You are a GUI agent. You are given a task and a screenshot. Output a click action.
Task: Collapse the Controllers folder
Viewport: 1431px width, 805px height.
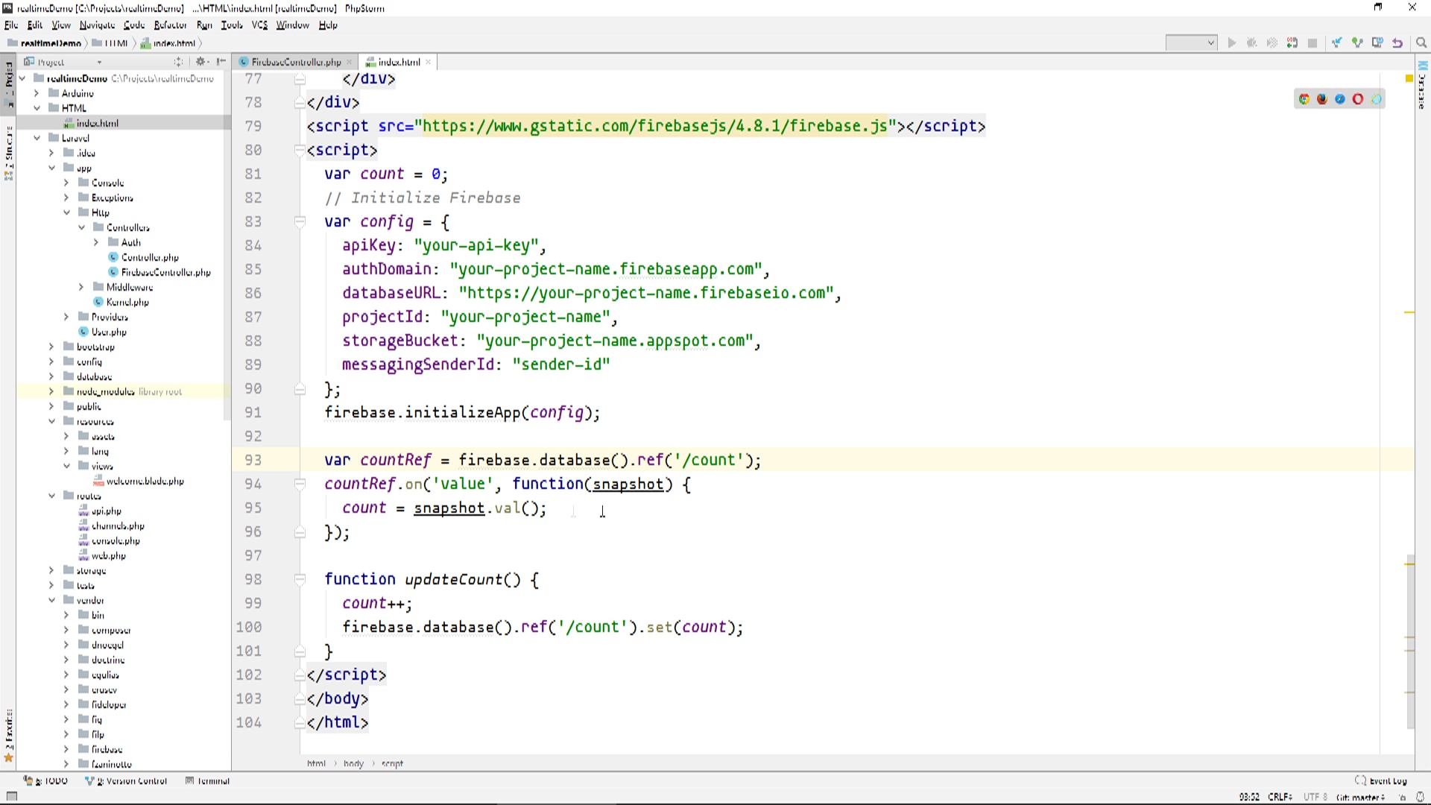81,227
